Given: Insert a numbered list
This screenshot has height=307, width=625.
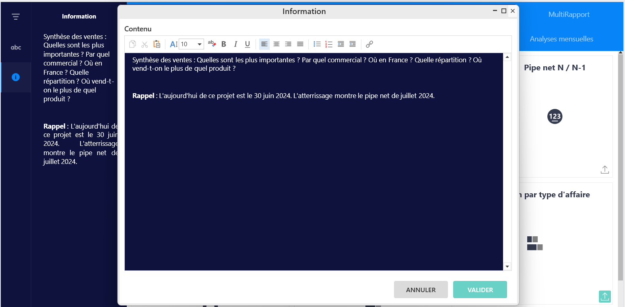Looking at the screenshot, I should (x=329, y=44).
